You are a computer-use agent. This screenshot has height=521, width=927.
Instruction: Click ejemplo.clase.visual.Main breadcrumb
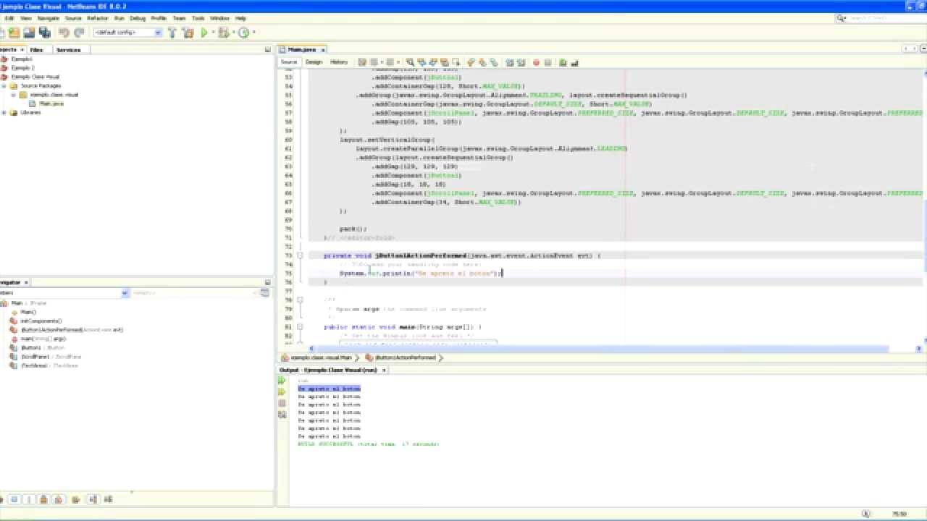tap(321, 357)
